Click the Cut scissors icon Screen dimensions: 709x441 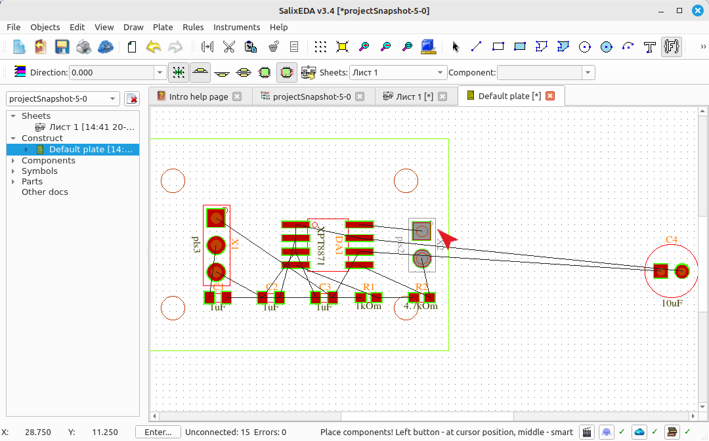click(229, 47)
